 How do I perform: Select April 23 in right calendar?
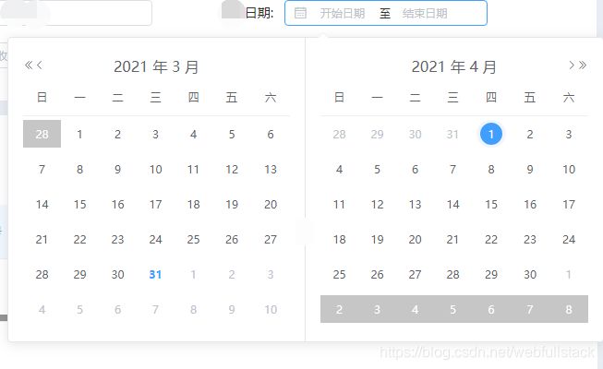(x=530, y=240)
